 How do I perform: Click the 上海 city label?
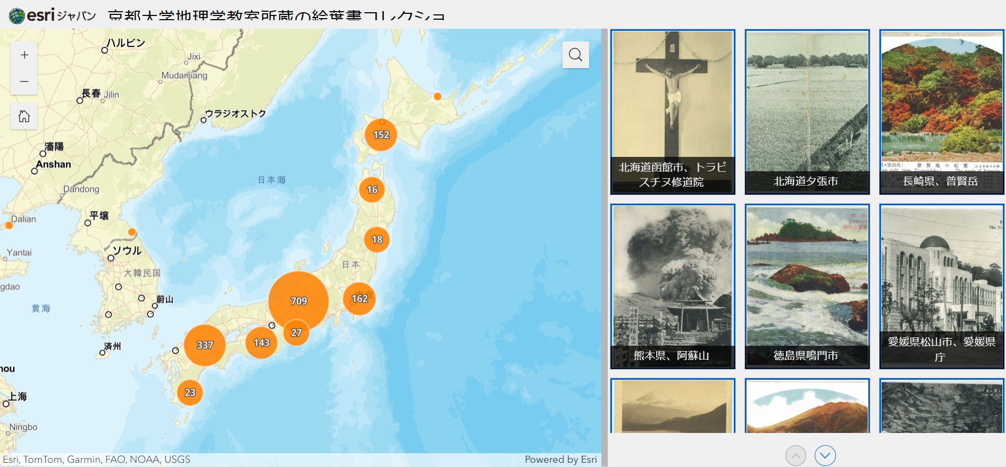click(18, 396)
